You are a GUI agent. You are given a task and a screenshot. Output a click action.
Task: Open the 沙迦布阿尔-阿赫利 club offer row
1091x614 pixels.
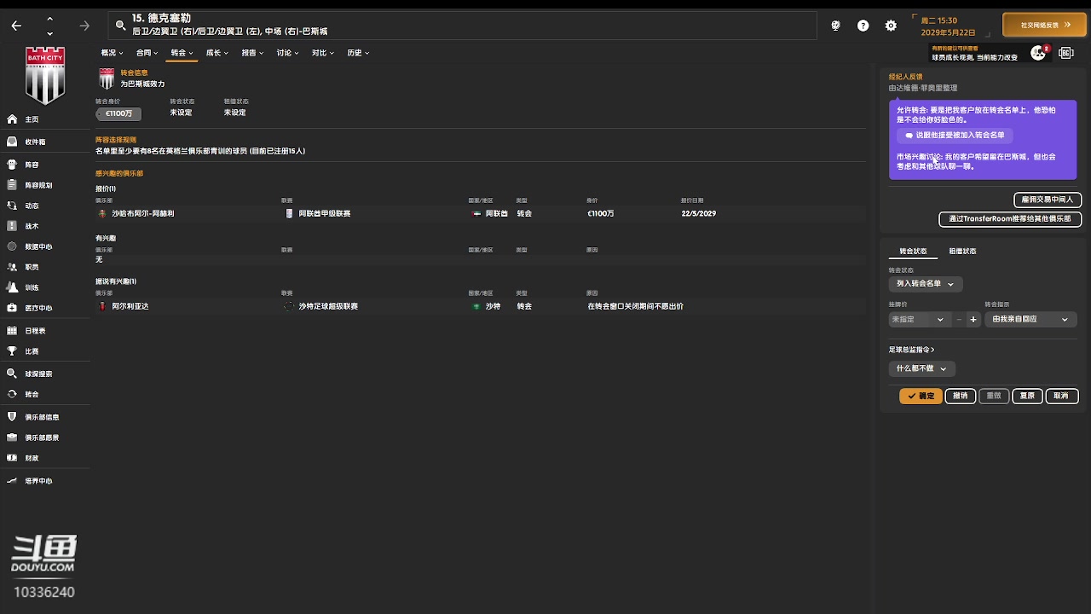pyautogui.click(x=481, y=213)
